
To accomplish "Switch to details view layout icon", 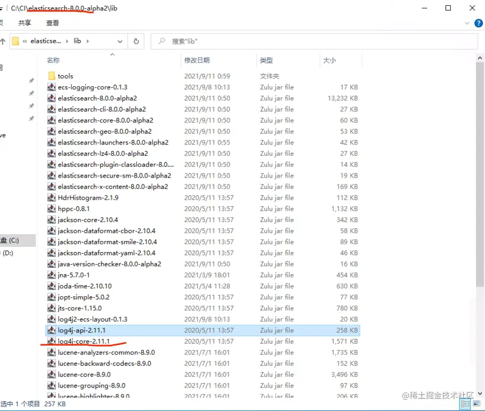I will point(465,403).
